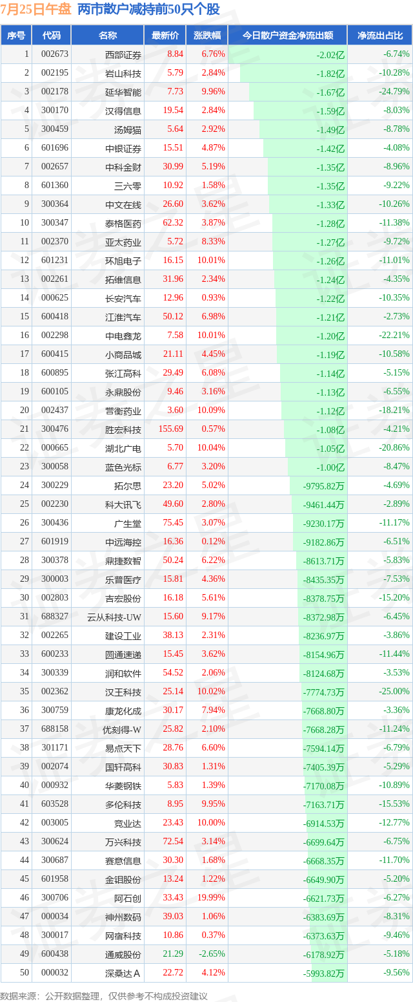This screenshot has height=1002, width=413.
Task: Select stock name 汤姆猫
Action: click(128, 129)
